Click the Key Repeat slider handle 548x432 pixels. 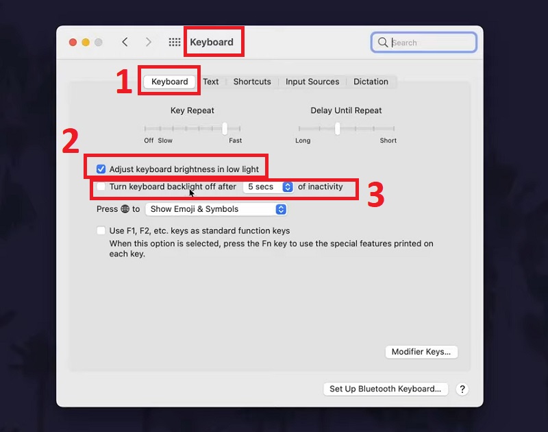pos(225,128)
